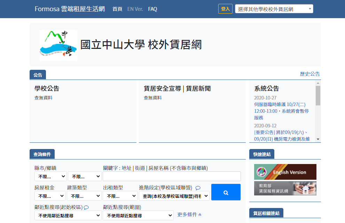This screenshot has width=345, height=223.
Task: Click the 國立中山大學 校外賃居網 title
Action: tap(141, 45)
